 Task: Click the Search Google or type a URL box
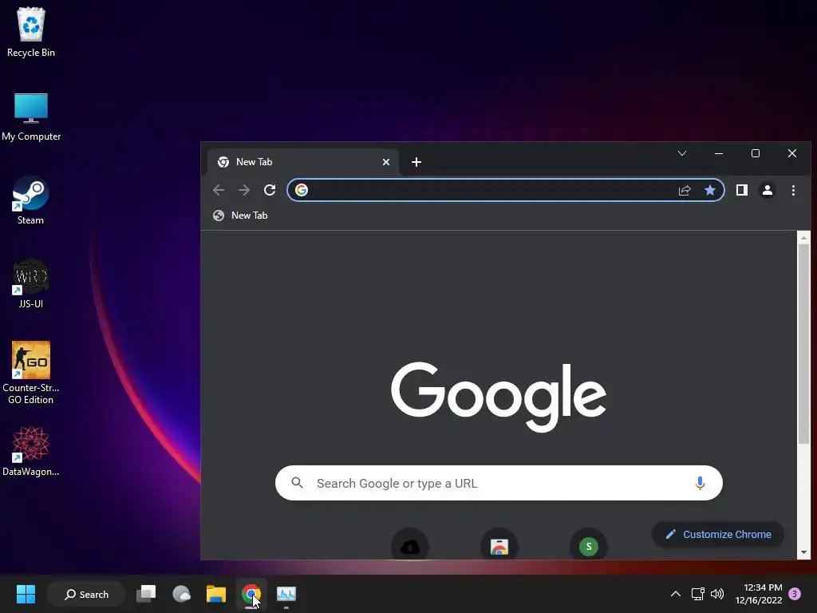[x=499, y=483]
